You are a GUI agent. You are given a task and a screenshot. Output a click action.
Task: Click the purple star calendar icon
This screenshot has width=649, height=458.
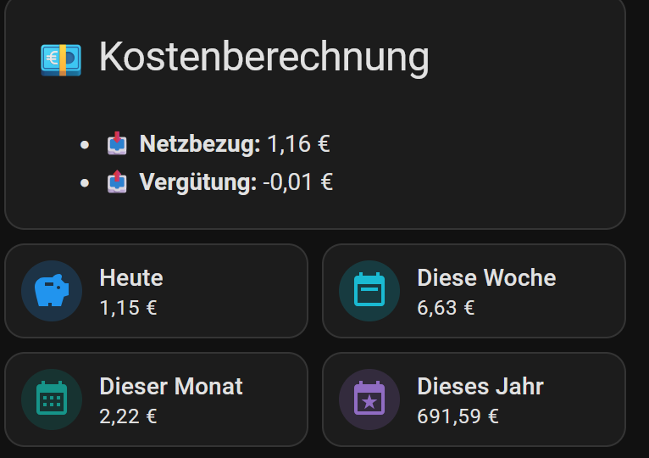pyautogui.click(x=369, y=399)
